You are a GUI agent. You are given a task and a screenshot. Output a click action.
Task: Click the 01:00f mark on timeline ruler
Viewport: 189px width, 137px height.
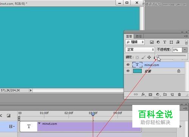click(44, 113)
